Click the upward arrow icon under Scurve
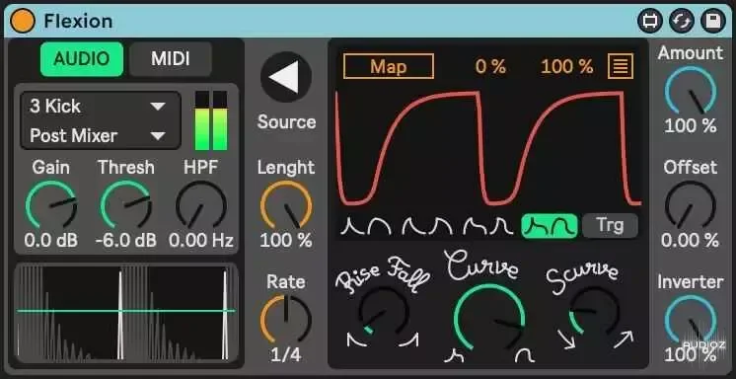This screenshot has height=379, width=736. (x=624, y=340)
